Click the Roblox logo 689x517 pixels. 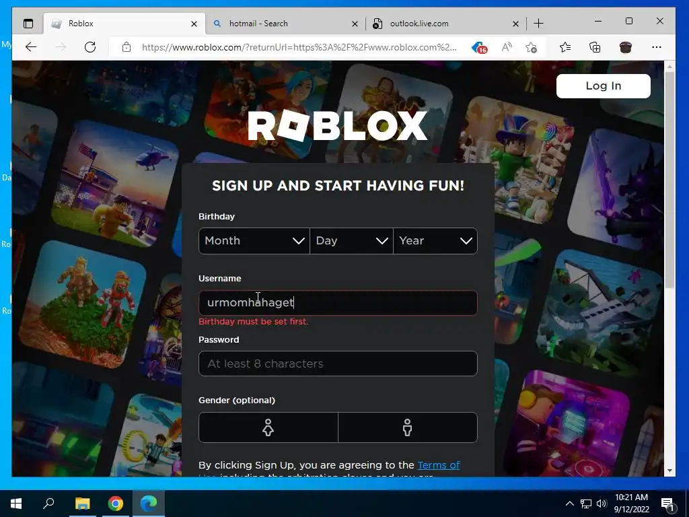tap(338, 126)
